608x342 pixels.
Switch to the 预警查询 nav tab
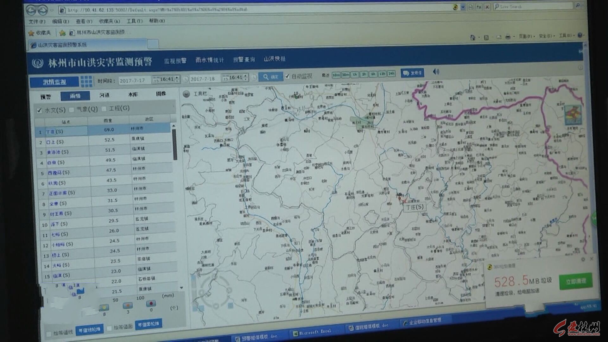pyautogui.click(x=244, y=59)
